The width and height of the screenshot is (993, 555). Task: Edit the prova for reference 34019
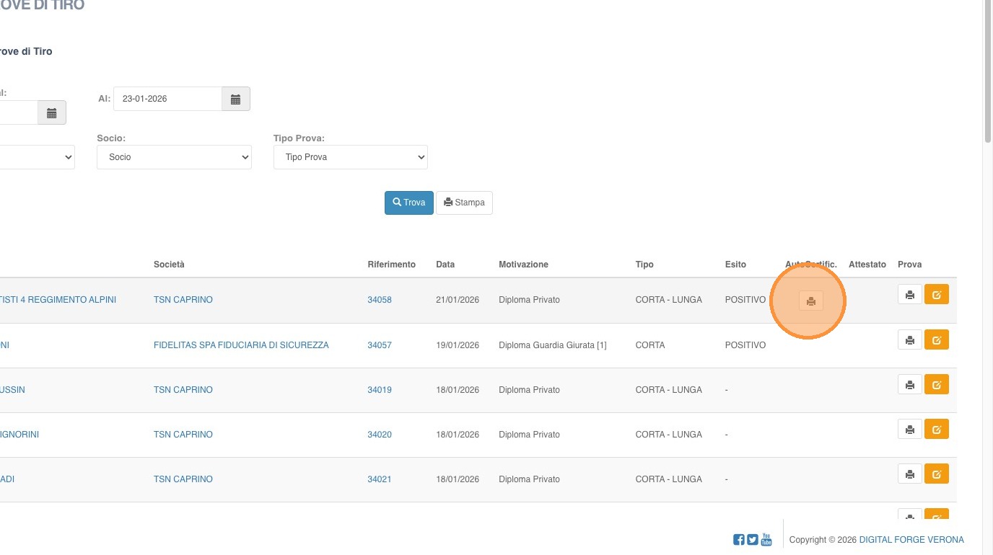937,384
